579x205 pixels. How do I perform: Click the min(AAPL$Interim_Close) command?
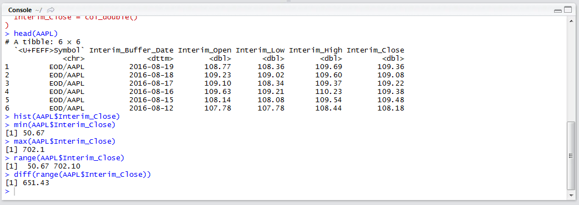[60, 125]
